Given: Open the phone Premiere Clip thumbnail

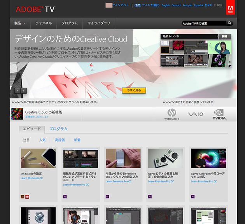Looking at the screenshot, I should [x=123, y=158].
